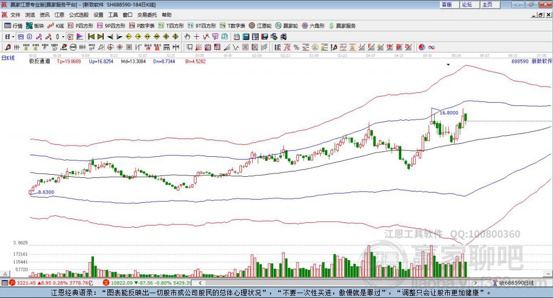Click the 主页 button
The image size is (553, 298).
490,4
